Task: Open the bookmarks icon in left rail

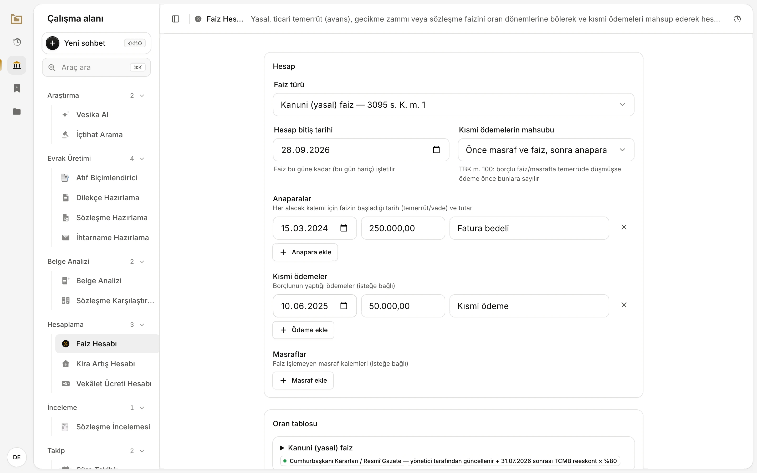Action: (x=17, y=88)
